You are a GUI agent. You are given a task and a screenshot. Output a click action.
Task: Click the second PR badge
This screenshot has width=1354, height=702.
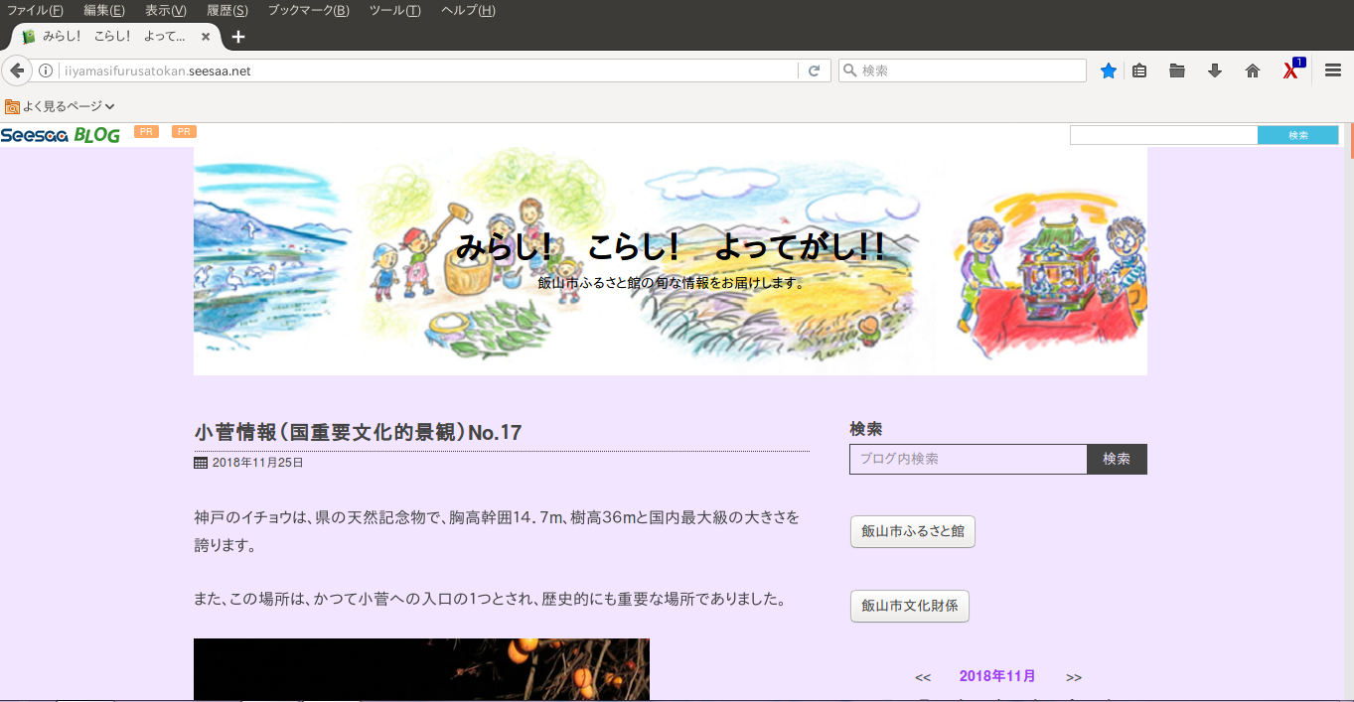point(184,131)
